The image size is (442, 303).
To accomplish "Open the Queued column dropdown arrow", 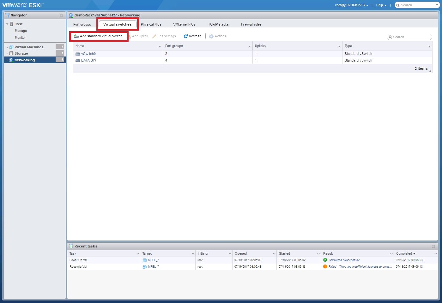I will 274,254.
